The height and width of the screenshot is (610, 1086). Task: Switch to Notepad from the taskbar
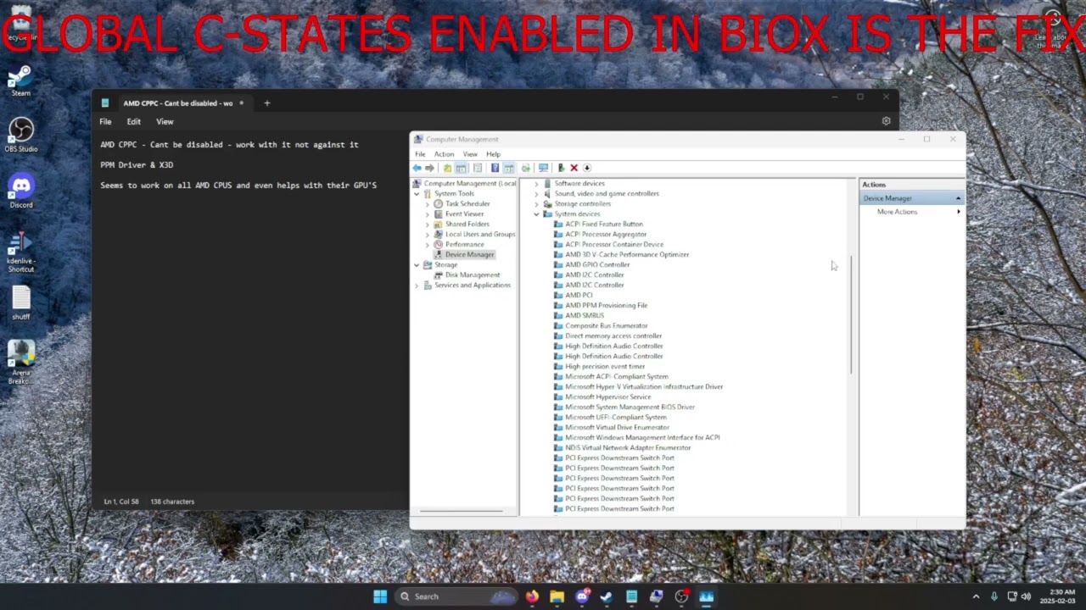(631, 596)
